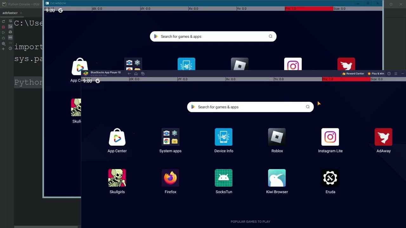The height and width of the screenshot is (228, 406).
Task: Close the adbfastscr tab
Action: click(21, 13)
